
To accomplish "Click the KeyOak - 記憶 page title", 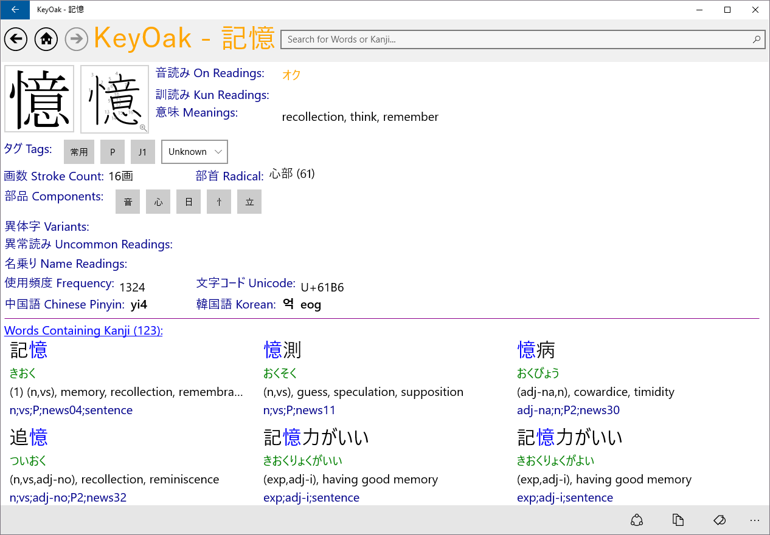I will click(184, 38).
